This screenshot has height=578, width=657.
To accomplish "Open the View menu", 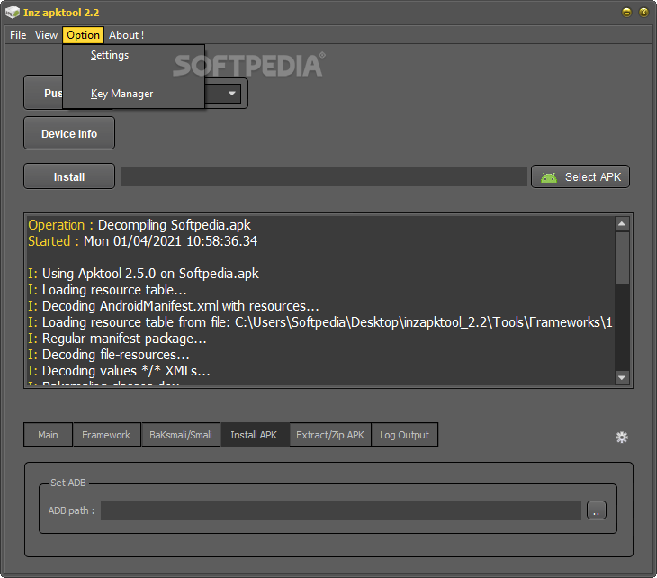I will [x=46, y=35].
